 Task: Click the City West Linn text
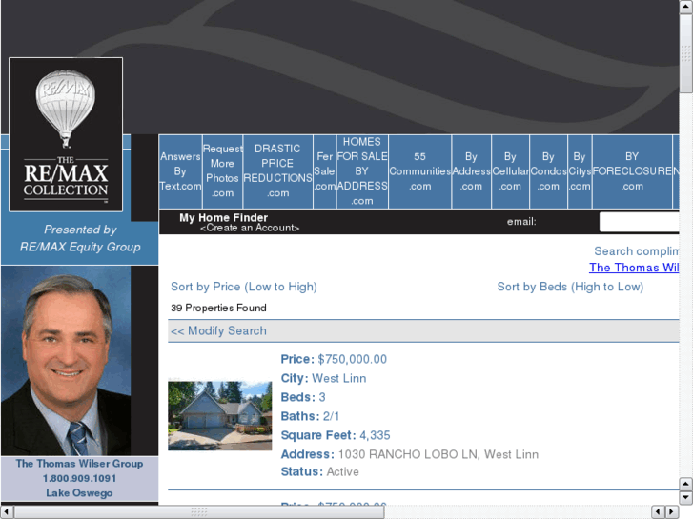coord(323,379)
